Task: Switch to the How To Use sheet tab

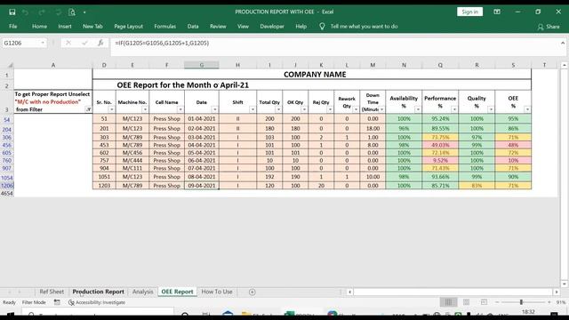Action: [x=217, y=292]
